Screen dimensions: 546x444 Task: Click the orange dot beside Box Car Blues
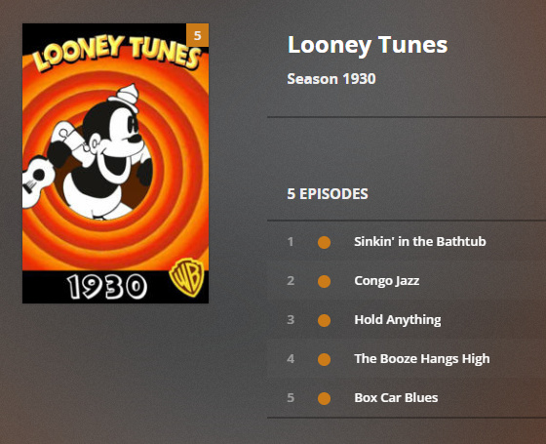click(x=324, y=398)
